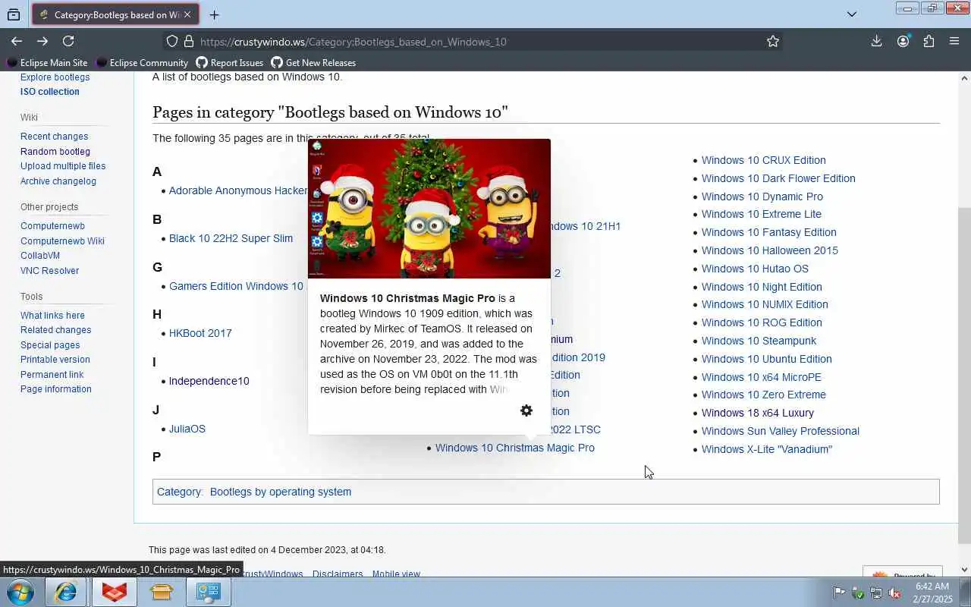This screenshot has width=971, height=607.
Task: Open the account profile icon
Action: tap(903, 41)
